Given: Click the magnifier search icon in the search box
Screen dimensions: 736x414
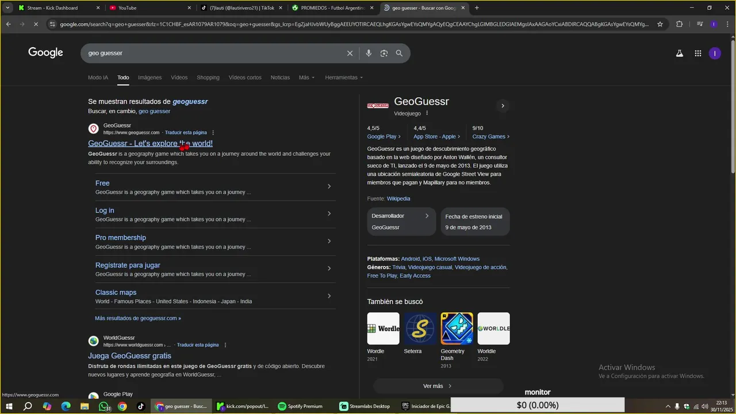Looking at the screenshot, I should [x=399, y=53].
